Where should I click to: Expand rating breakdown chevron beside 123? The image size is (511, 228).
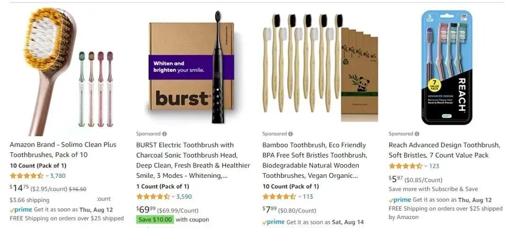click(x=426, y=166)
